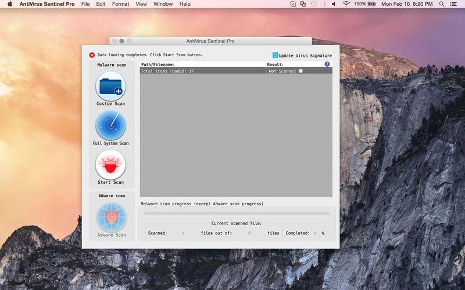Viewport: 465px width, 290px height.
Task: Click the Custom Scan label
Action: coord(110,104)
